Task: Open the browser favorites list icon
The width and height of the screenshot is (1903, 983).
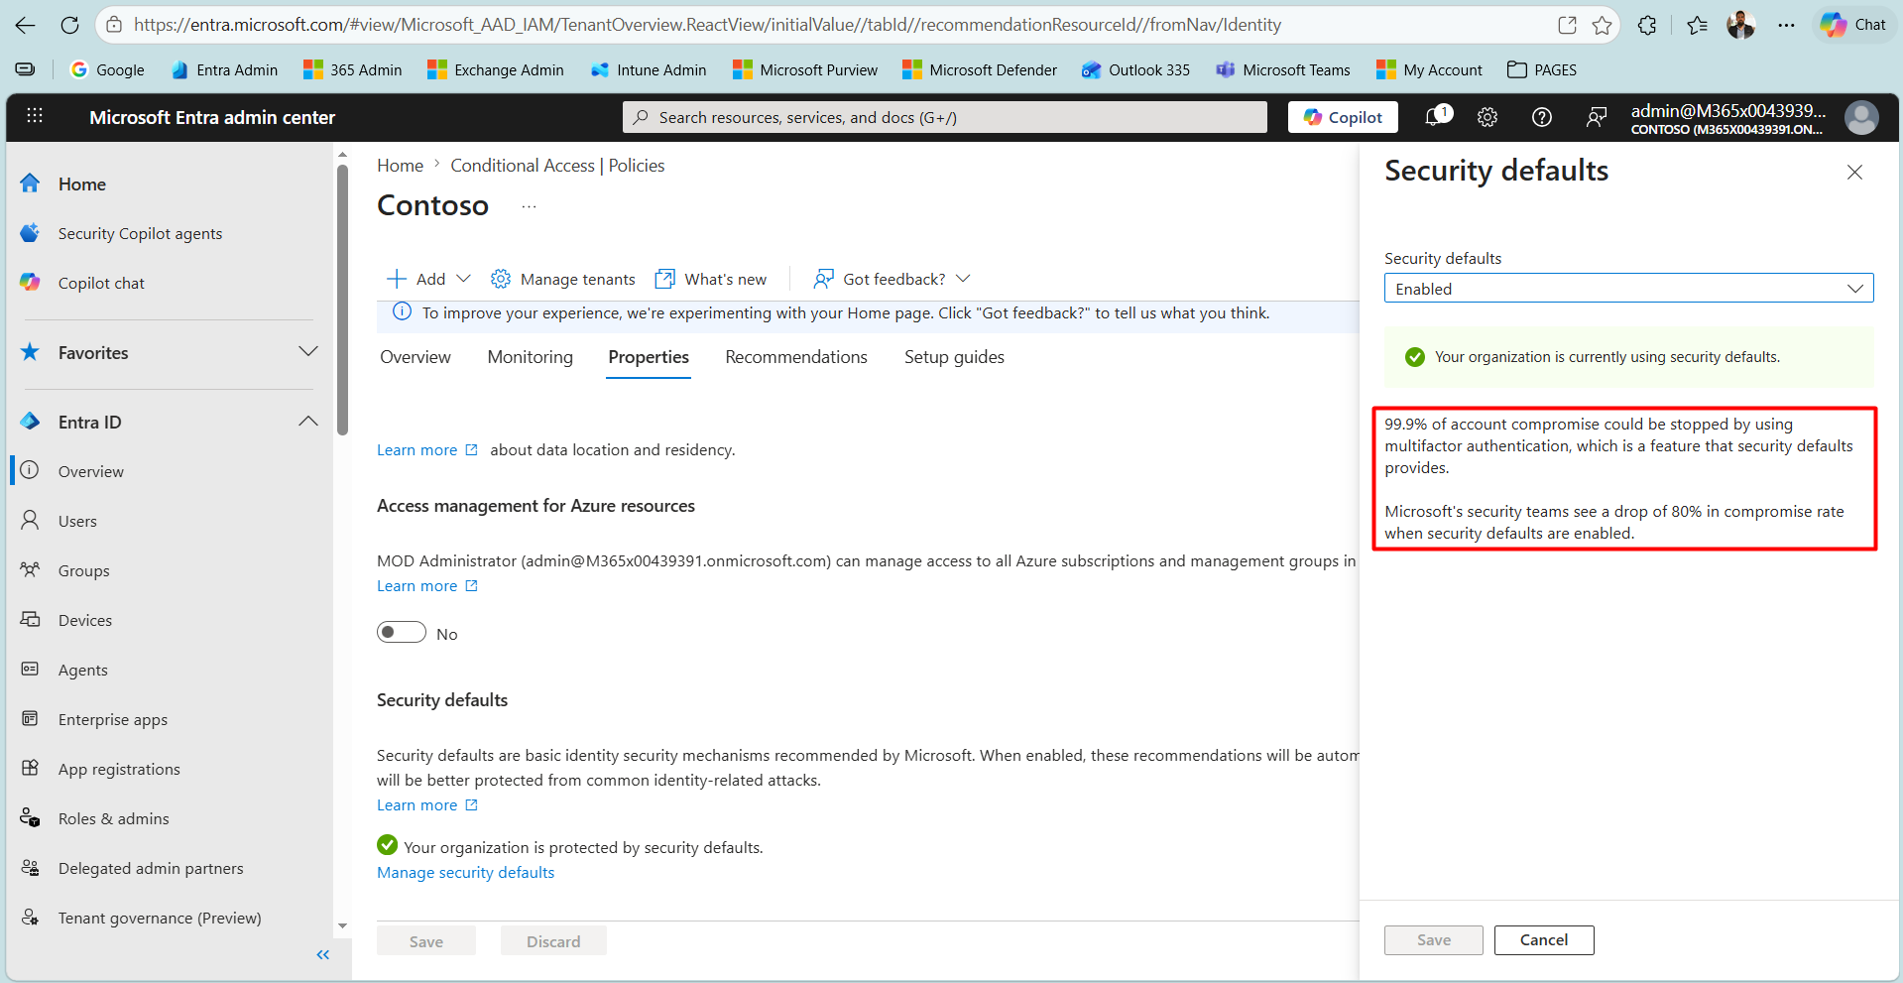Action: (x=1697, y=25)
